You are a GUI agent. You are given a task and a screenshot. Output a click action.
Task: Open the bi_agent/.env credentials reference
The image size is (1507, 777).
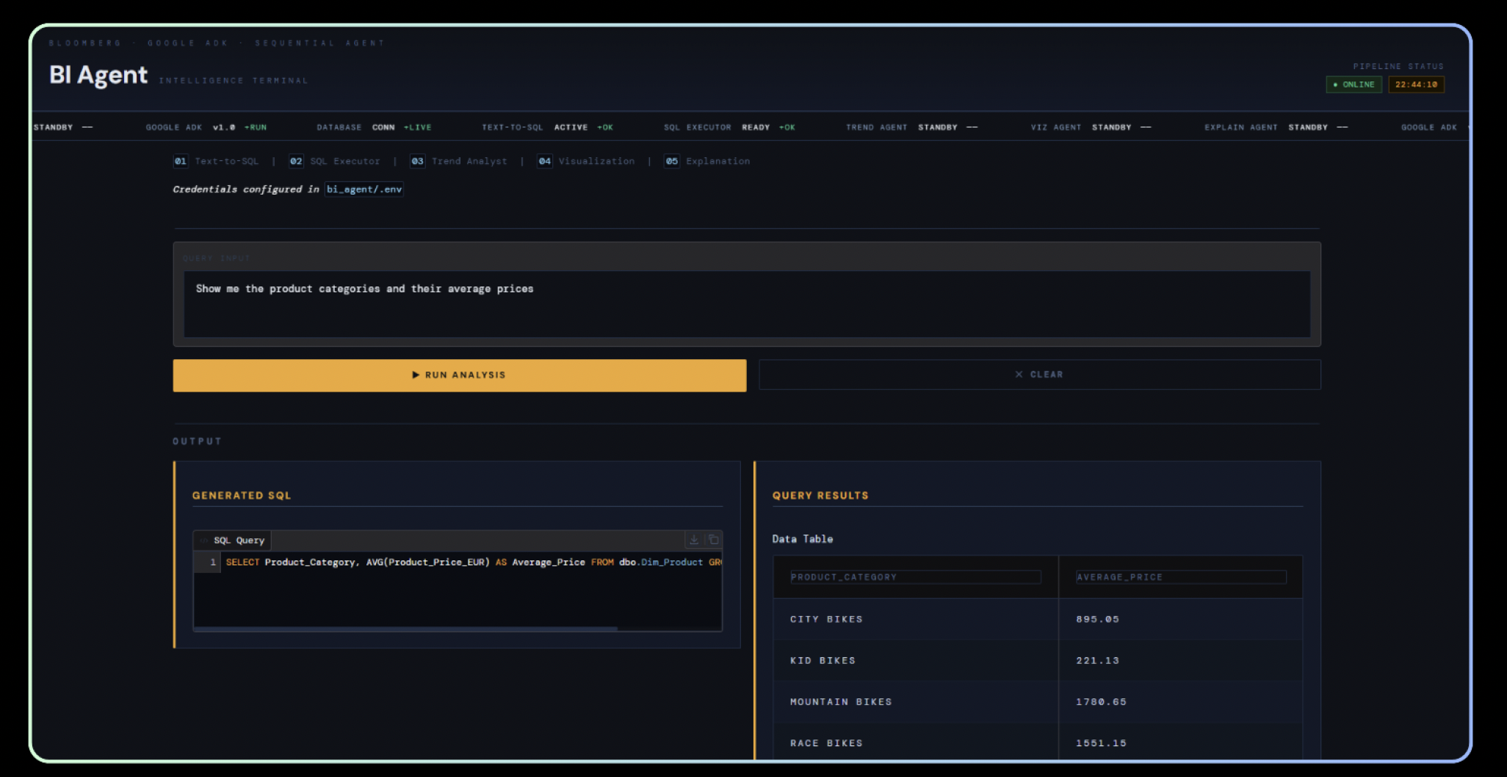(364, 189)
